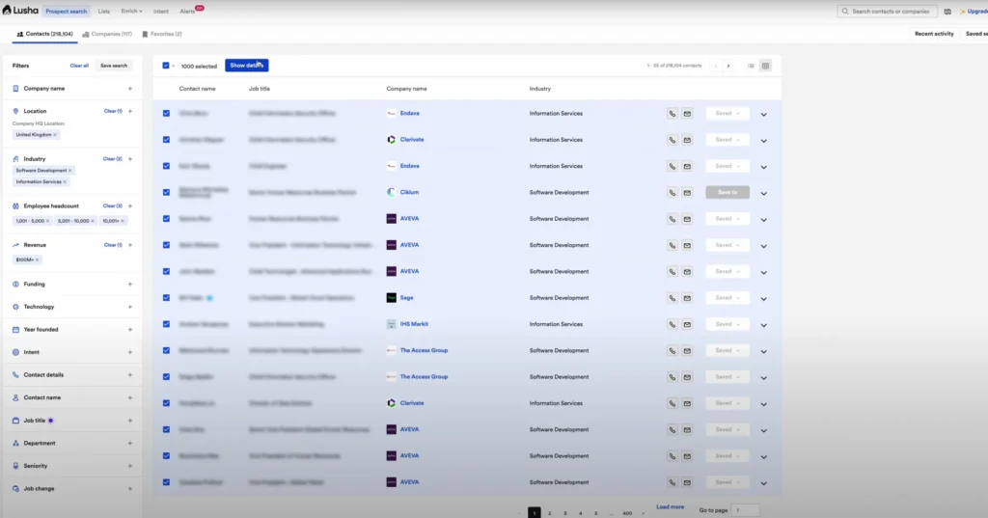Add a Location filter with plus
Image resolution: width=988 pixels, height=518 pixels.
click(130, 112)
